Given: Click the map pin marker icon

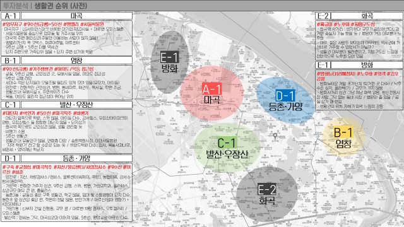Looking at the screenshot, I should point(275,136).
